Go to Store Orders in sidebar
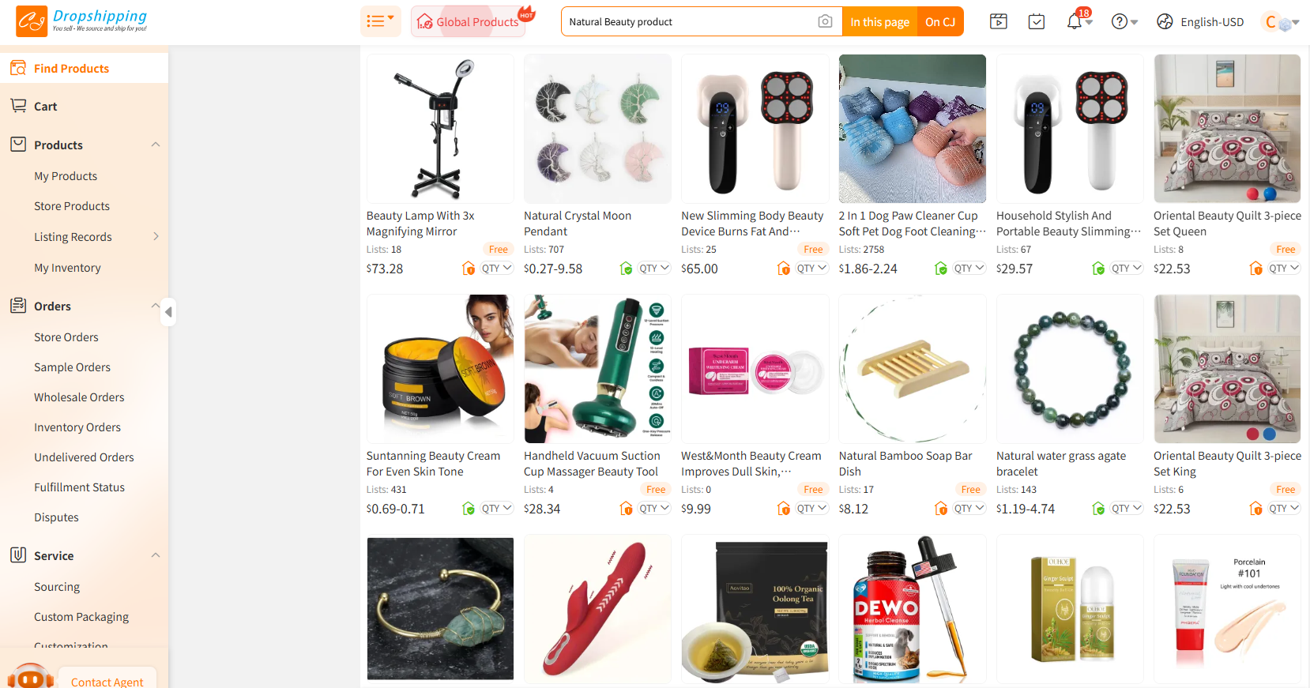The height and width of the screenshot is (688, 1310). tap(66, 337)
